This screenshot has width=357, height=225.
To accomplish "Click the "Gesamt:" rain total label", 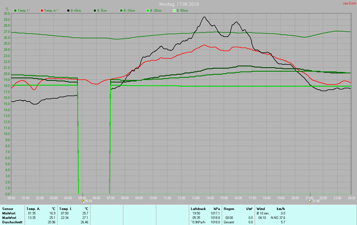I will click(229, 222).
